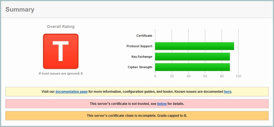
Task: Open the documentation page link
Action: (72, 92)
